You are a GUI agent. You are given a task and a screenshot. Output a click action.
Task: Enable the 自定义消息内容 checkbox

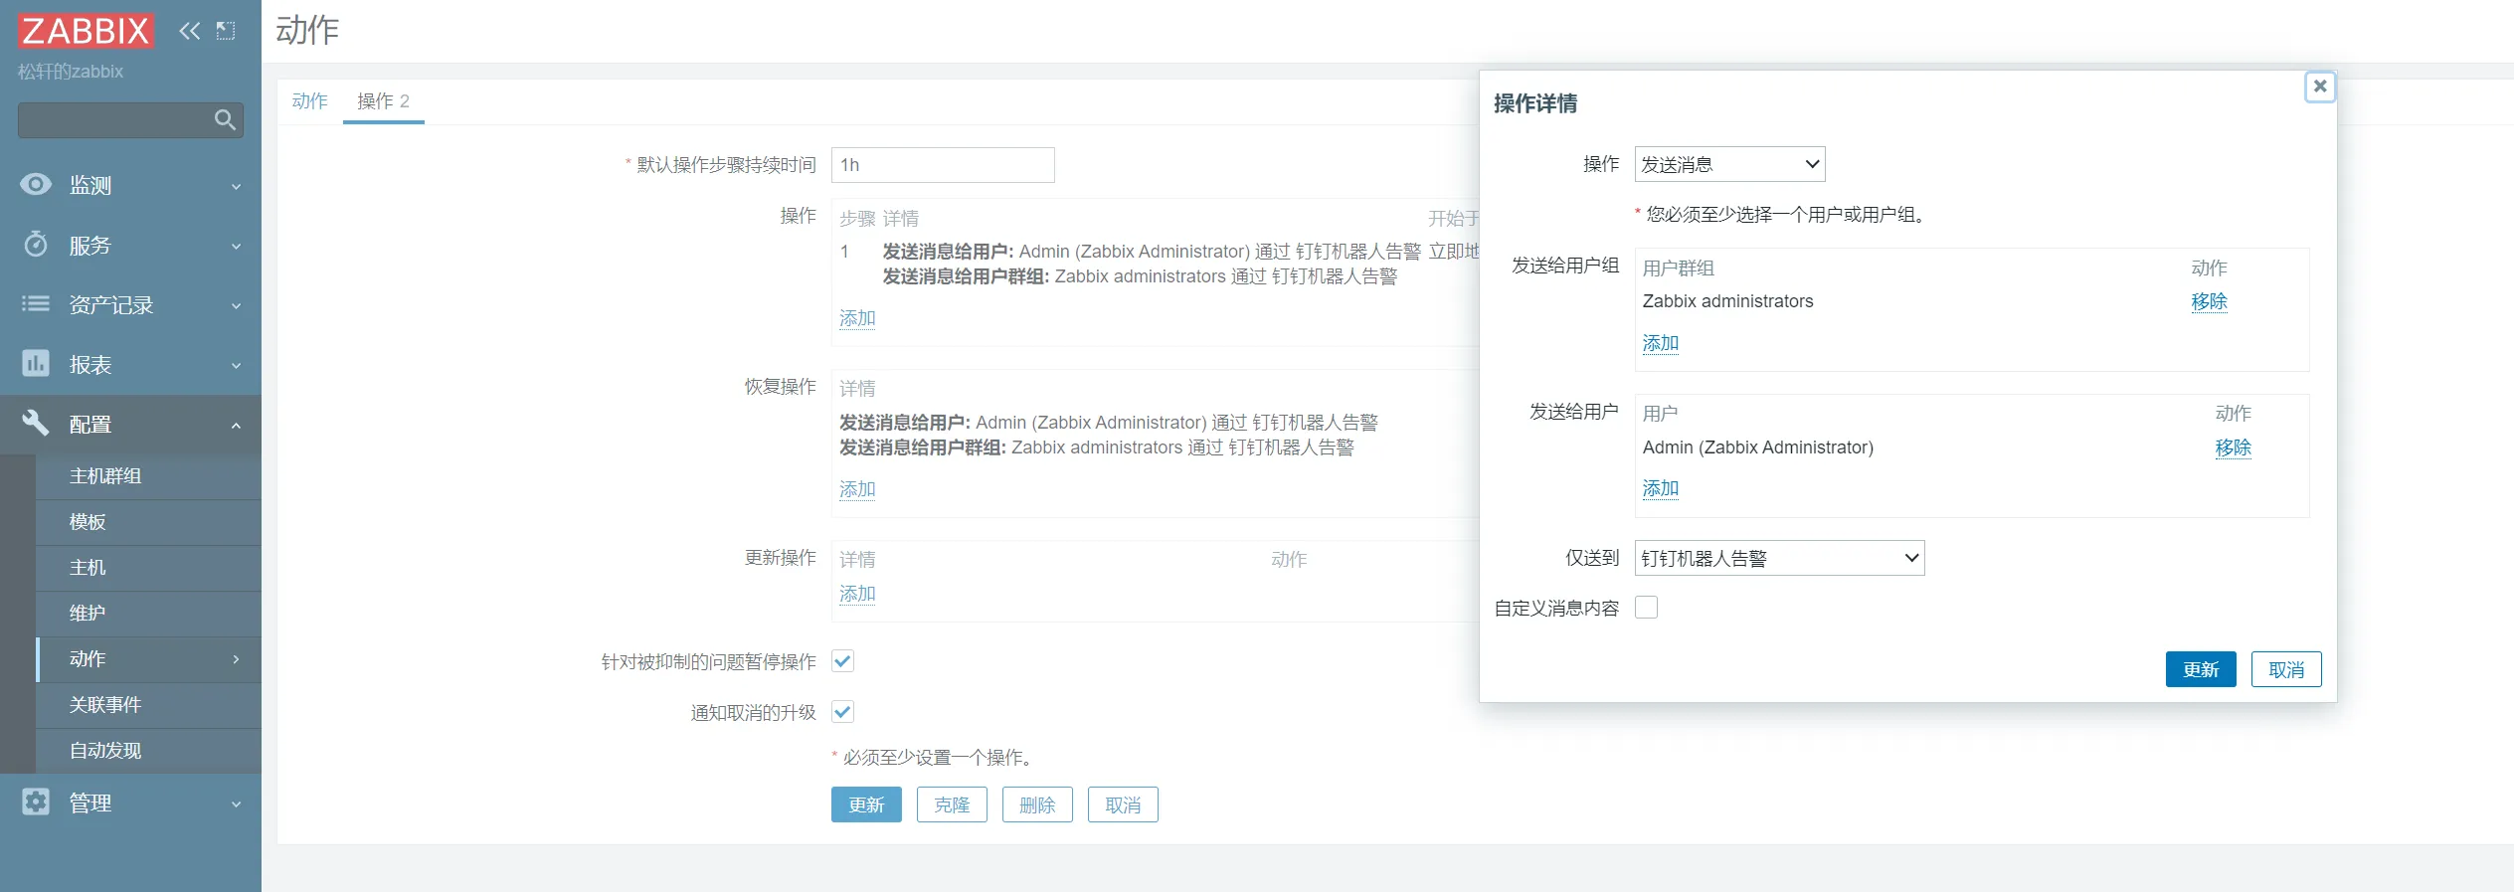click(x=1646, y=608)
